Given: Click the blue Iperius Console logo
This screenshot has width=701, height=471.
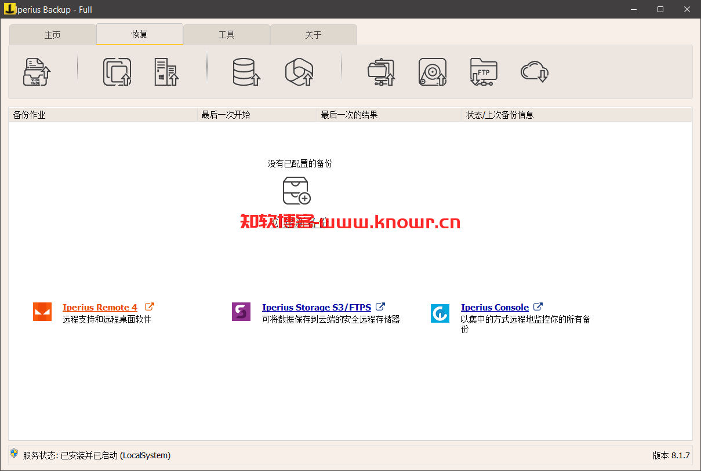Looking at the screenshot, I should pyautogui.click(x=440, y=313).
